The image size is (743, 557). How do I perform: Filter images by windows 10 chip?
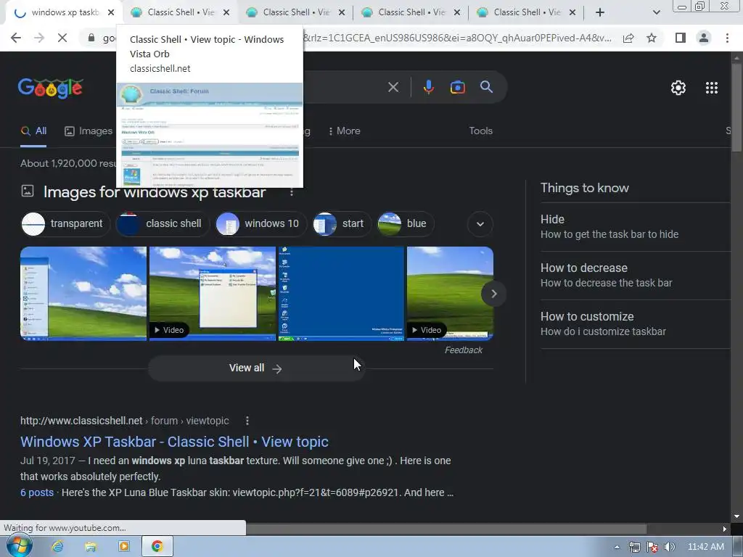[261, 223]
